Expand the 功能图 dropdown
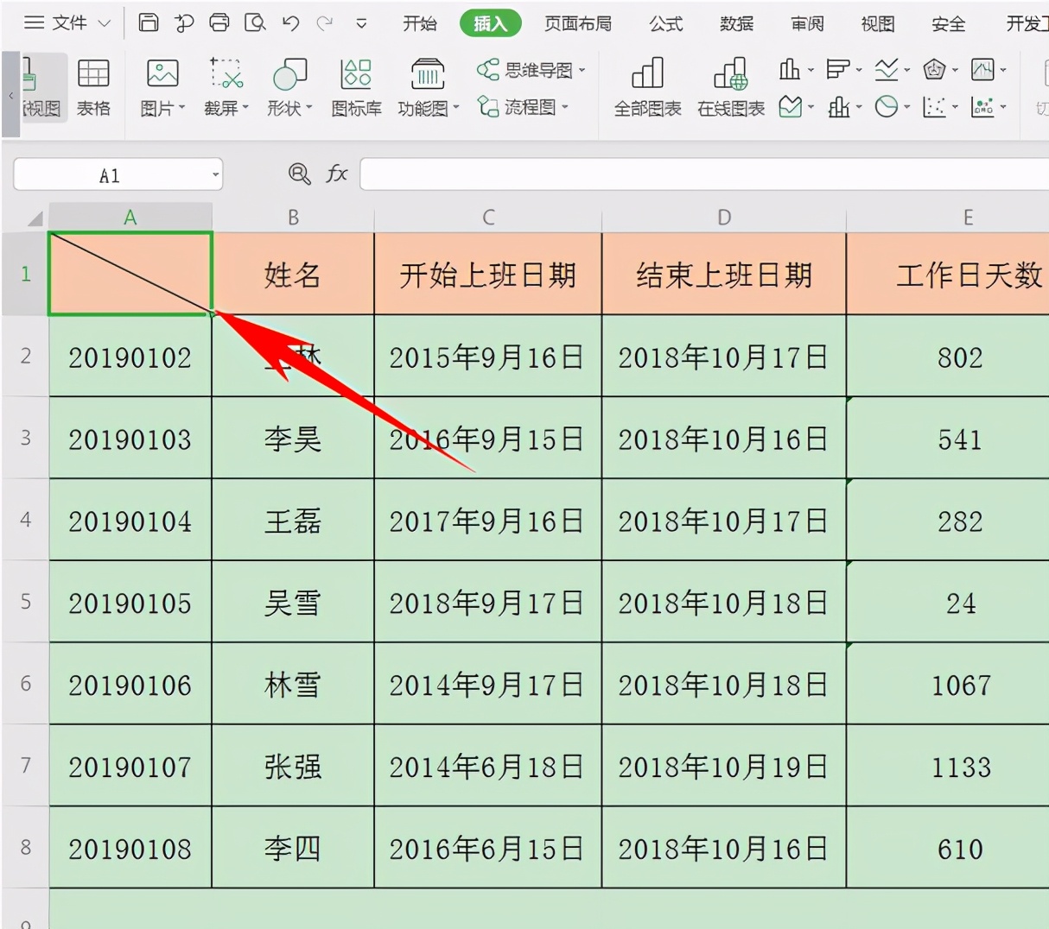Screen dimensions: 1049x929 [456, 108]
